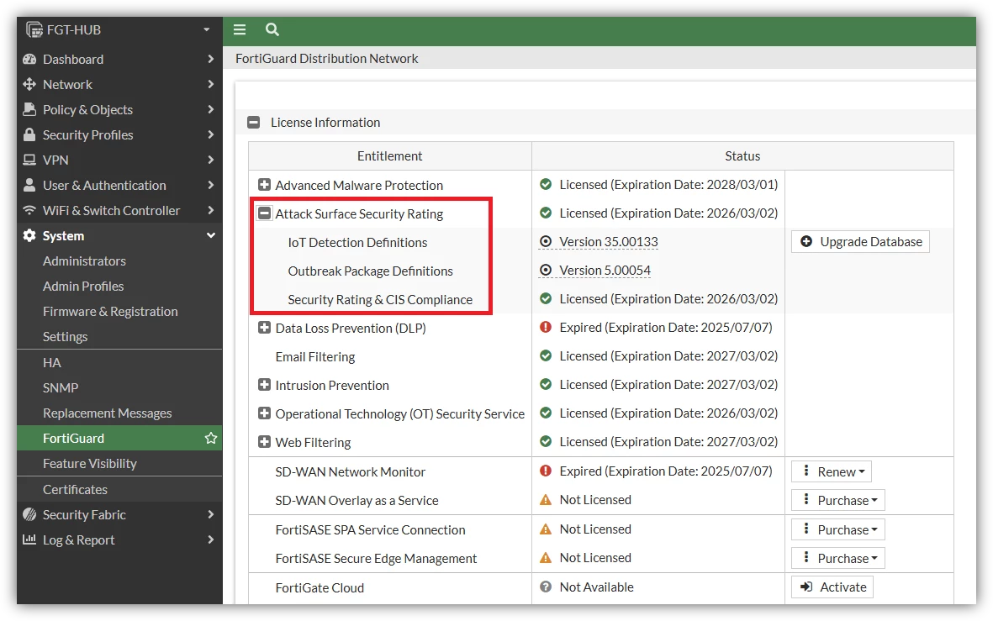
Task: Click the FGT-HUB device icon
Action: (34, 29)
